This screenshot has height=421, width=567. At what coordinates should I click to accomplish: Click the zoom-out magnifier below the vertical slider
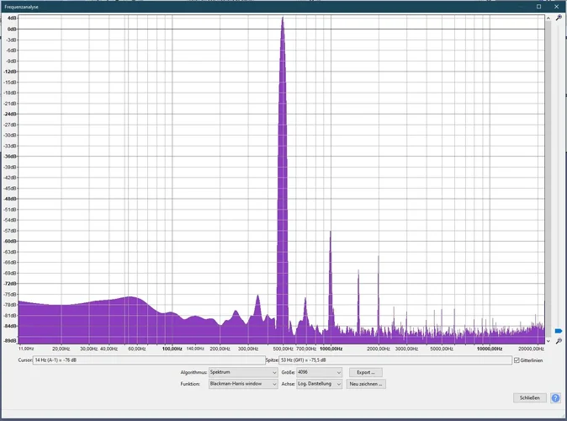click(559, 341)
